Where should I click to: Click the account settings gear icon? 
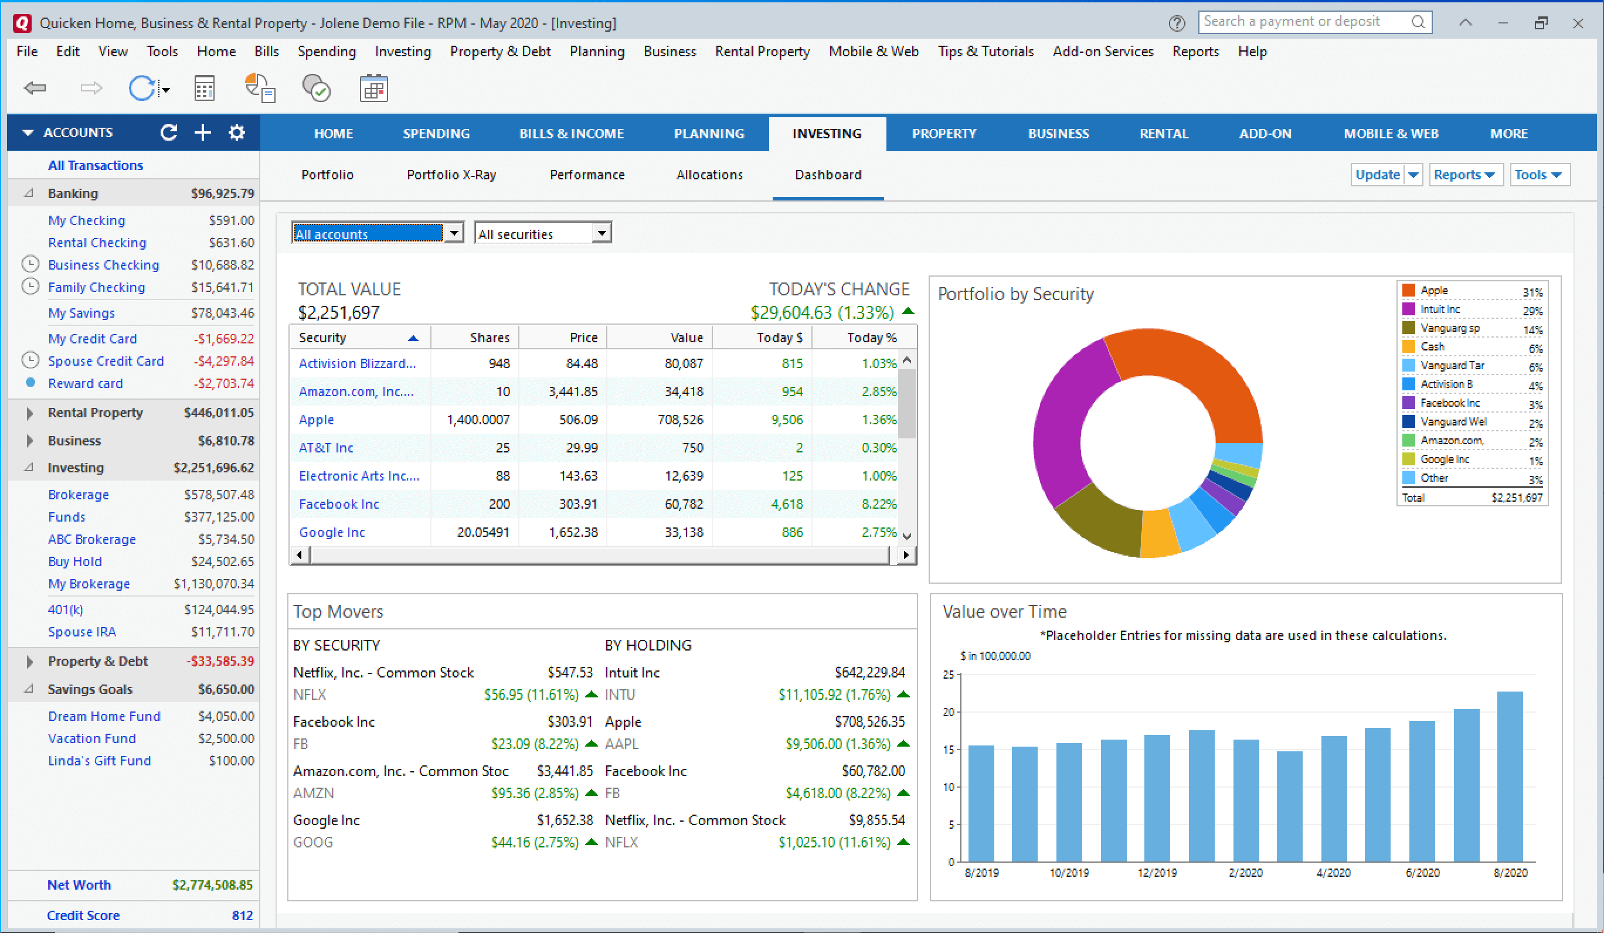(237, 132)
